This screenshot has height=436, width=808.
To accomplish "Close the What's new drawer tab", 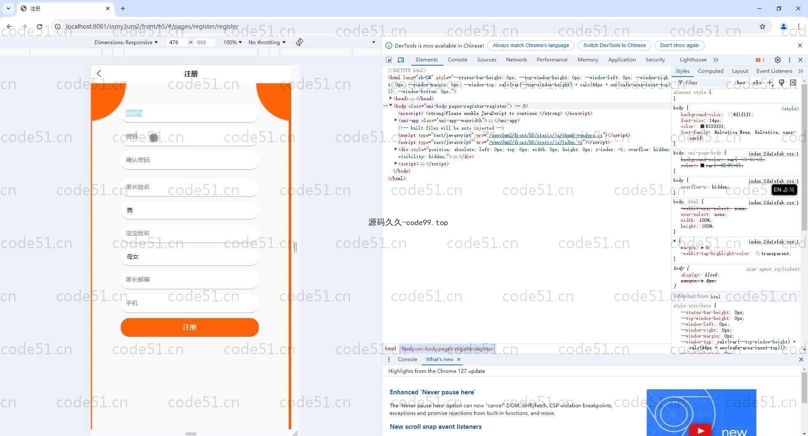I will (x=459, y=359).
